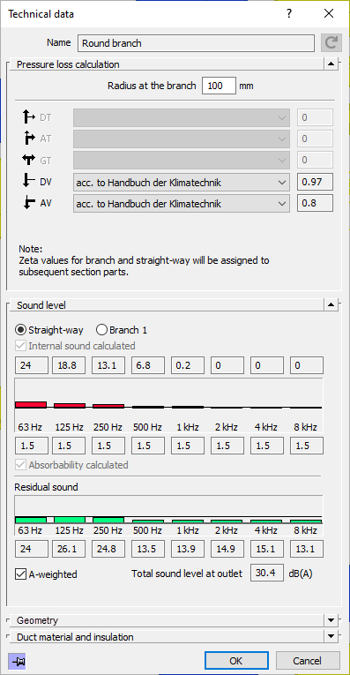Click the green 250 Hz residual sound bar
Screen dimensions: 350x675
coord(108,520)
